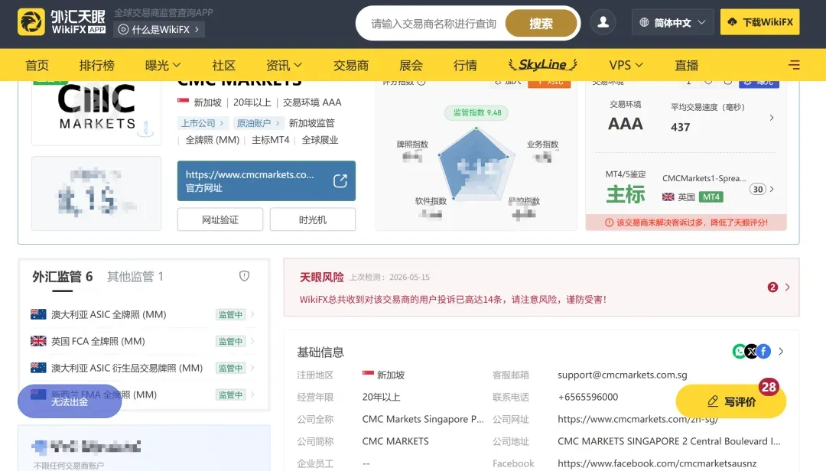
Task: Focus the broker name search input field
Action: coord(434,24)
